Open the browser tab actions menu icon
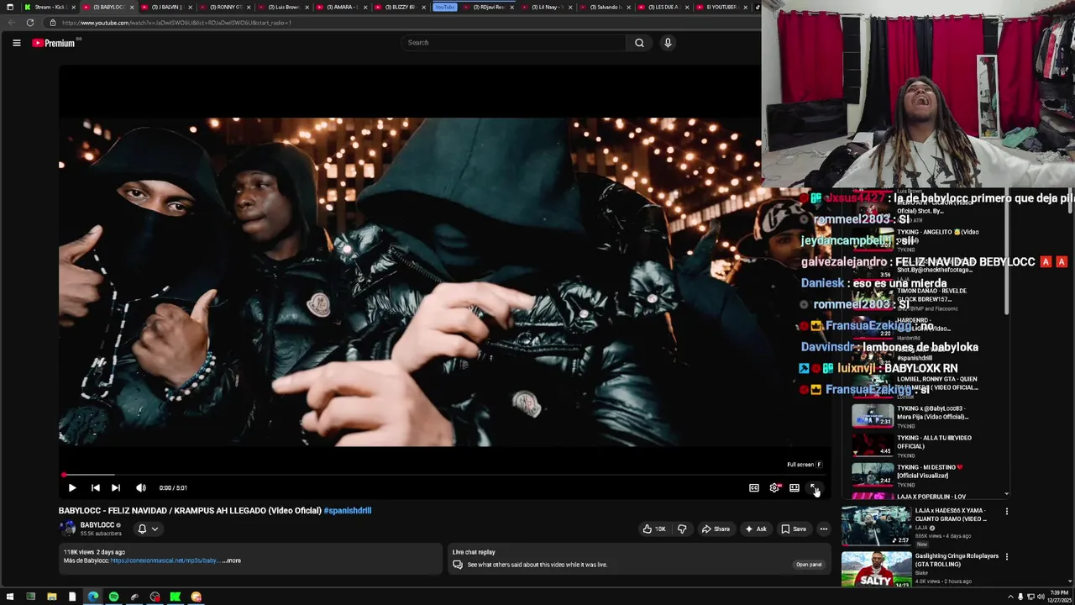Viewport: 1075px width, 605px height. pos(9,7)
